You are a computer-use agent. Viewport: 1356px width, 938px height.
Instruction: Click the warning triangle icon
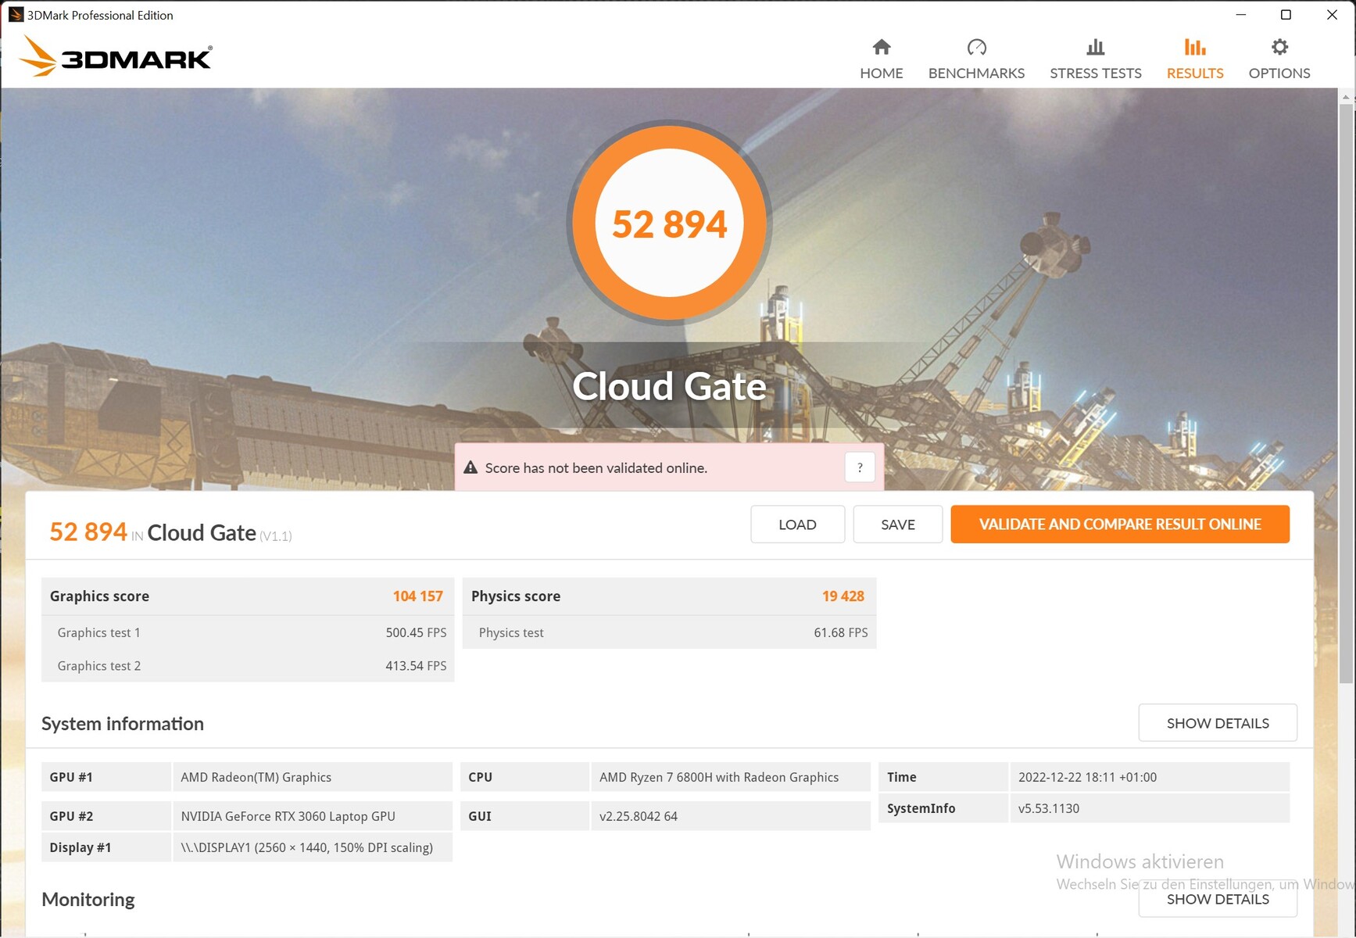[470, 467]
